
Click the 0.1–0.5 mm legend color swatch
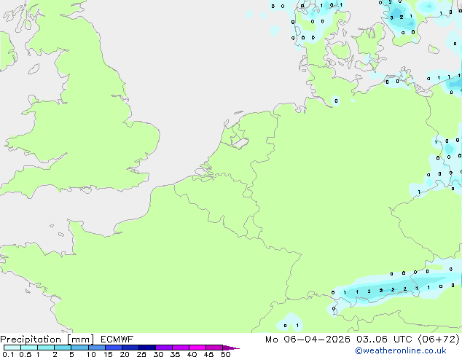click(x=12, y=348)
